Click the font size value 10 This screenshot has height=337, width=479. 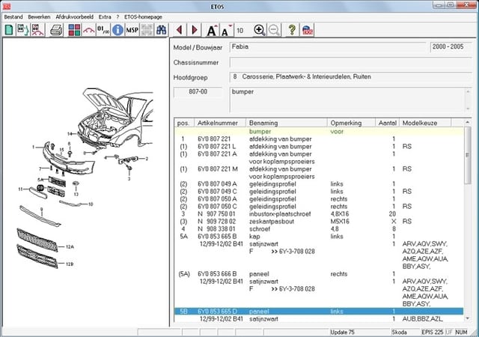[x=239, y=31]
